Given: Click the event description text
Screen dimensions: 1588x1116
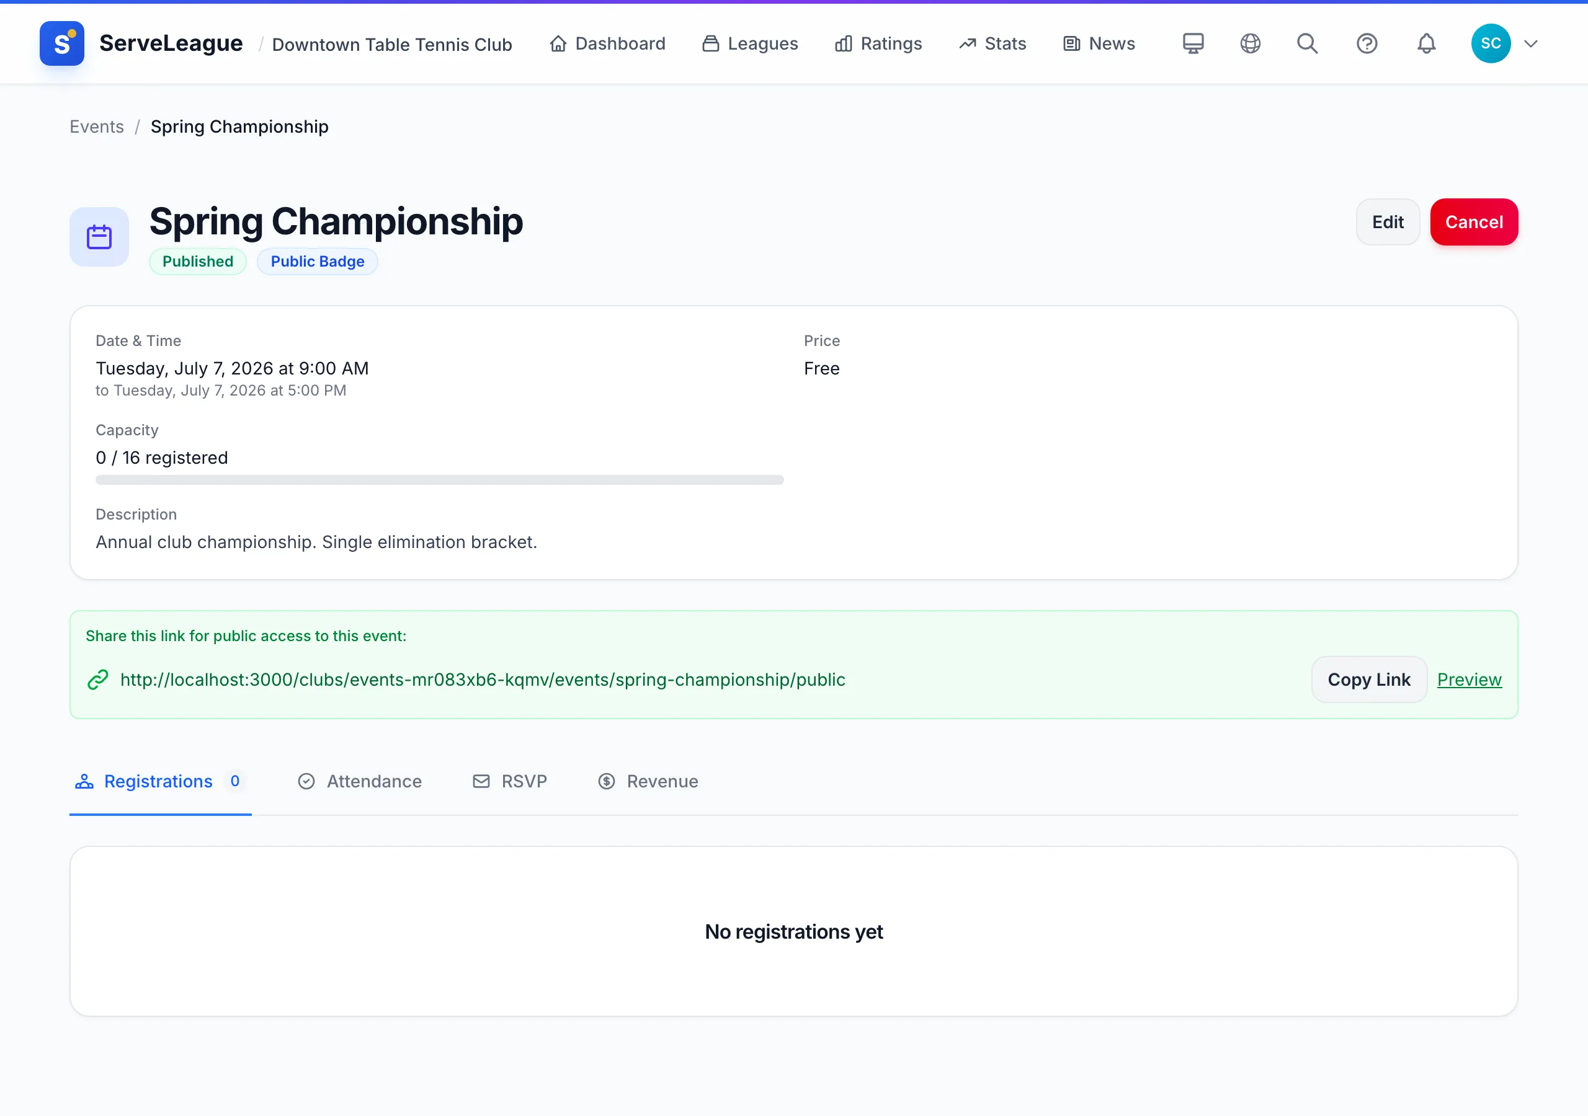Looking at the screenshot, I should 316,542.
